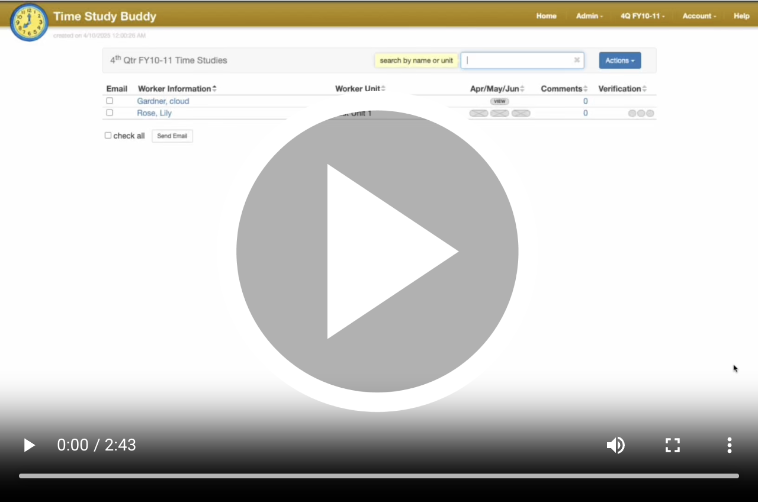758x502 pixels.
Task: Click the large center play button
Action: [377, 252]
